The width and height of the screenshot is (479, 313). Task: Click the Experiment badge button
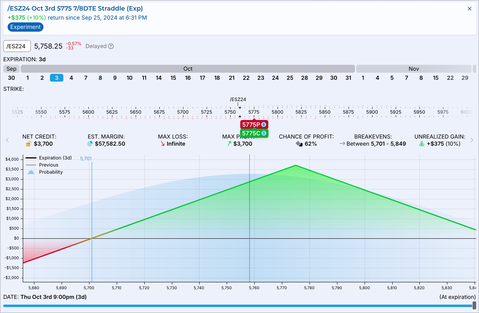click(25, 27)
